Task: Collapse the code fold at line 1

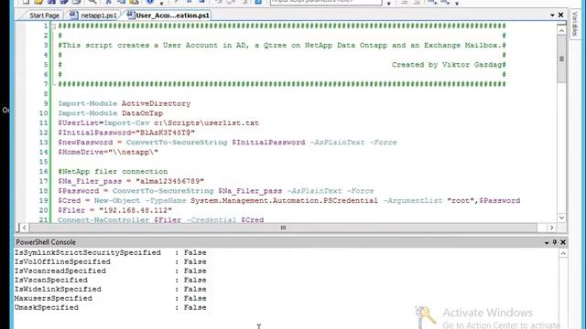Action: click(x=53, y=27)
